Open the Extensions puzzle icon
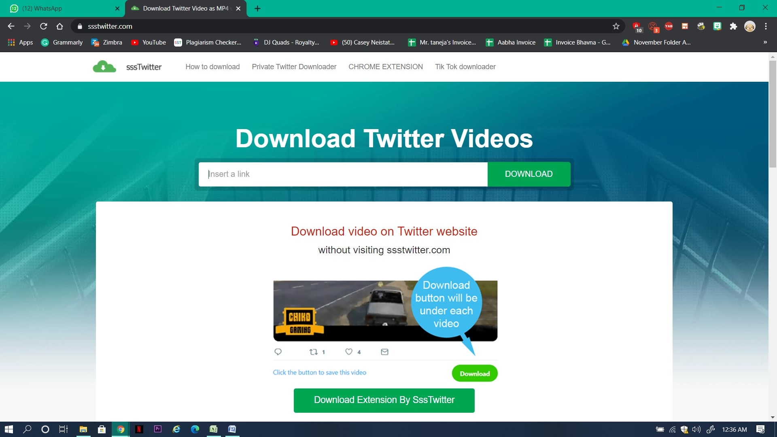Viewport: 777px width, 437px height. coord(733,26)
